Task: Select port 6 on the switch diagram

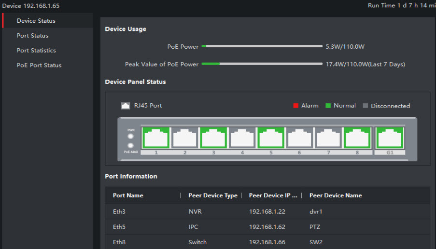Action: [299, 138]
